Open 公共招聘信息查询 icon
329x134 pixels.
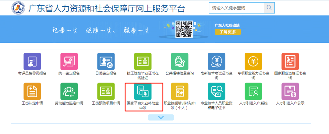(x=179, y=61)
